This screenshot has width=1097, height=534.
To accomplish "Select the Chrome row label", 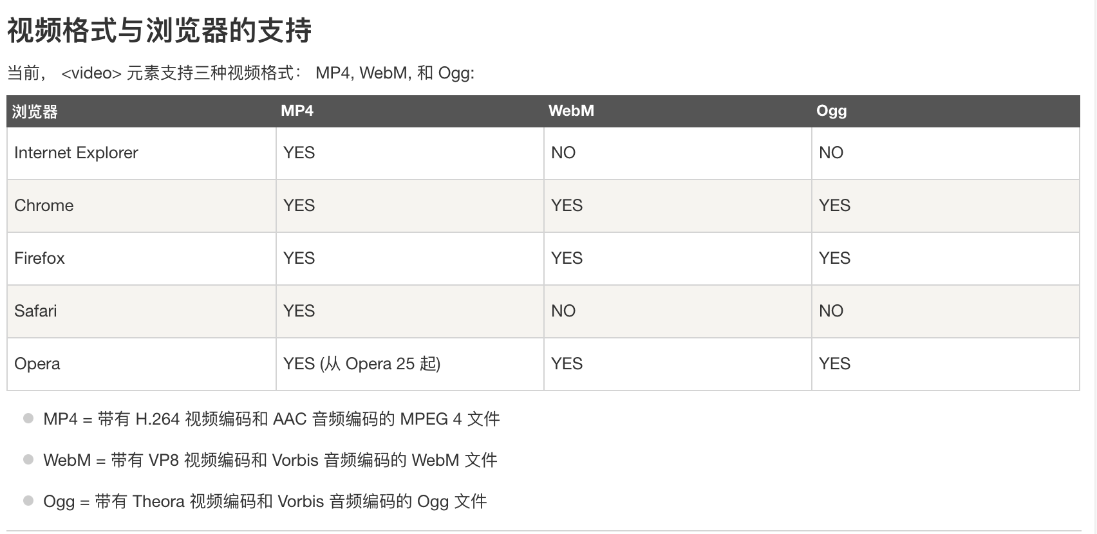I will click(44, 205).
